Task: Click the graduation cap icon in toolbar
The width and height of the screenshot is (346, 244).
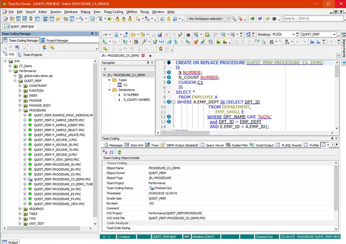Action: coord(274,19)
